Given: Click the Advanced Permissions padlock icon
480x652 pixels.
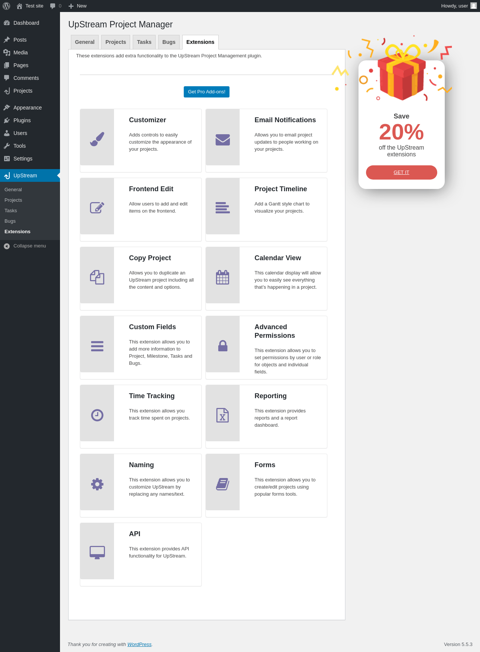Looking at the screenshot, I should [223, 346].
